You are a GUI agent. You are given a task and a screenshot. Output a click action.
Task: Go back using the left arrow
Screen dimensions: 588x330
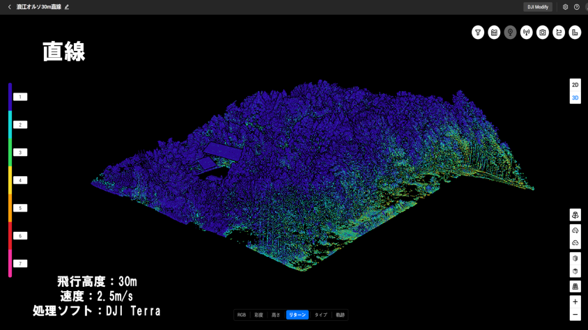[9, 7]
